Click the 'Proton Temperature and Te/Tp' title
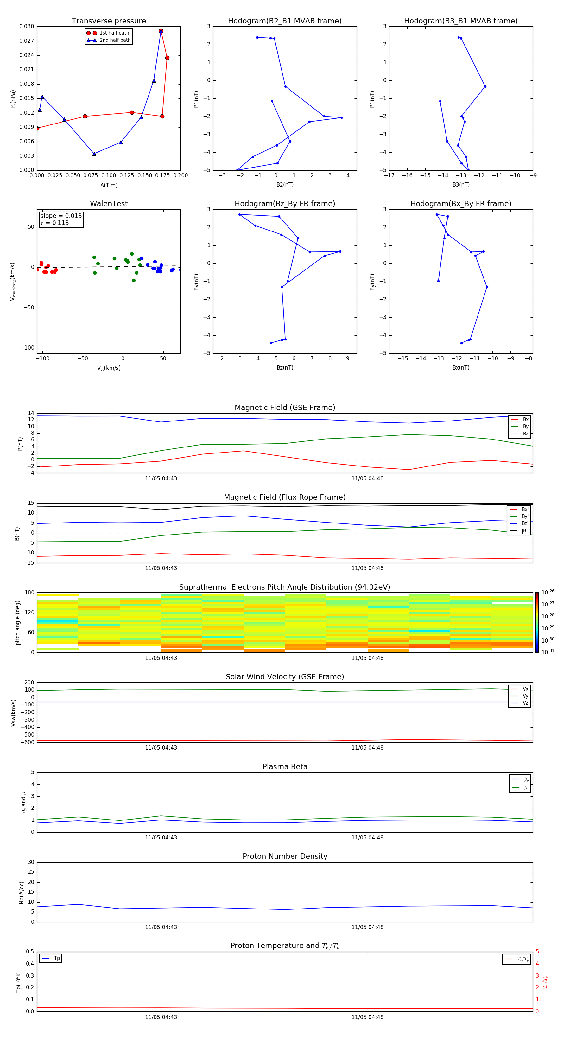570x1045 pixels. click(x=285, y=946)
